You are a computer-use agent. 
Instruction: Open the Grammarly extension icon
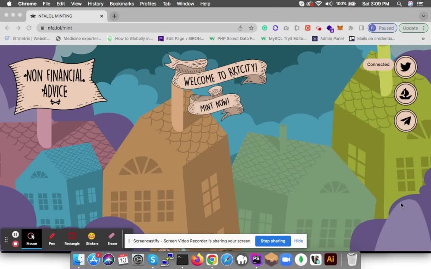[265, 28]
